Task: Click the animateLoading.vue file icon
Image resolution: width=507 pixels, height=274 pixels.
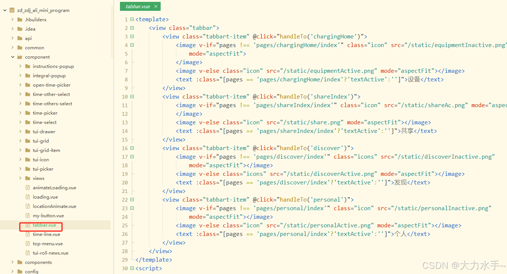Action: (28, 187)
